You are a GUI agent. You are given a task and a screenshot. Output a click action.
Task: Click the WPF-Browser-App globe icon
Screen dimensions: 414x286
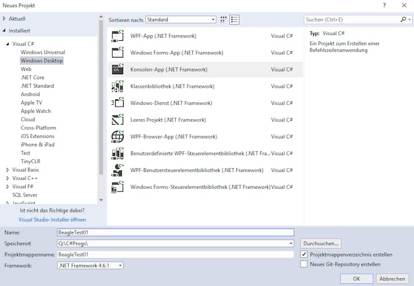[x=117, y=136]
